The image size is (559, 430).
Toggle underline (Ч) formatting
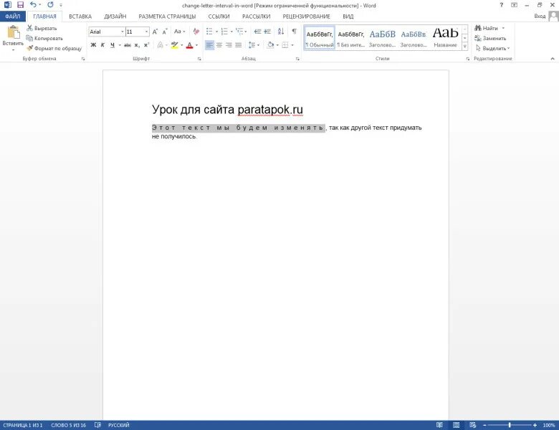pyautogui.click(x=113, y=45)
